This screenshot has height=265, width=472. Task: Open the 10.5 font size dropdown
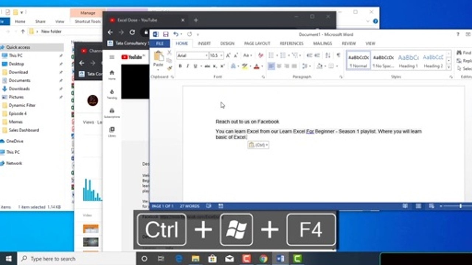click(221, 56)
